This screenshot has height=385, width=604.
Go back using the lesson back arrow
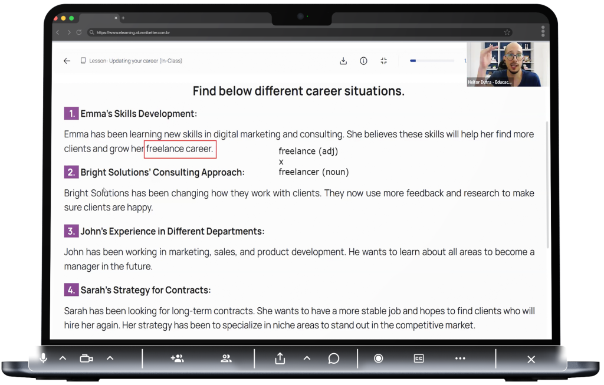[x=67, y=61]
